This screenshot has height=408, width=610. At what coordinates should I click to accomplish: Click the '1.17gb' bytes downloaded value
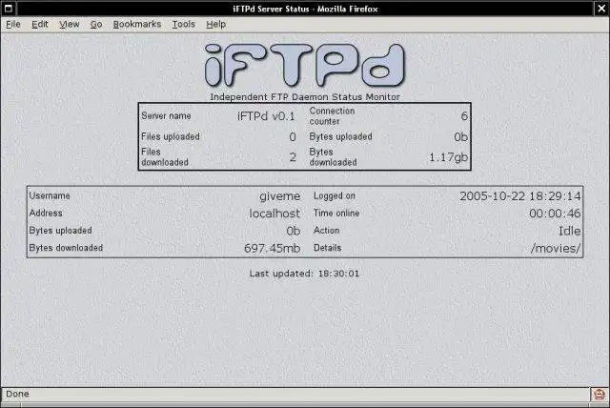pyautogui.click(x=448, y=157)
